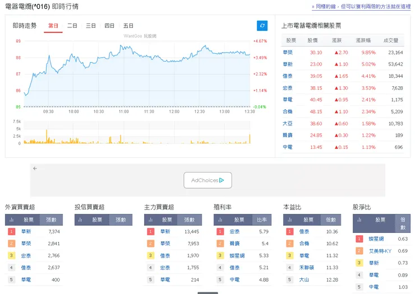This screenshot has width=415, height=294.
Task: Sort related stocks by 股價 column header
Action: tap(312, 40)
